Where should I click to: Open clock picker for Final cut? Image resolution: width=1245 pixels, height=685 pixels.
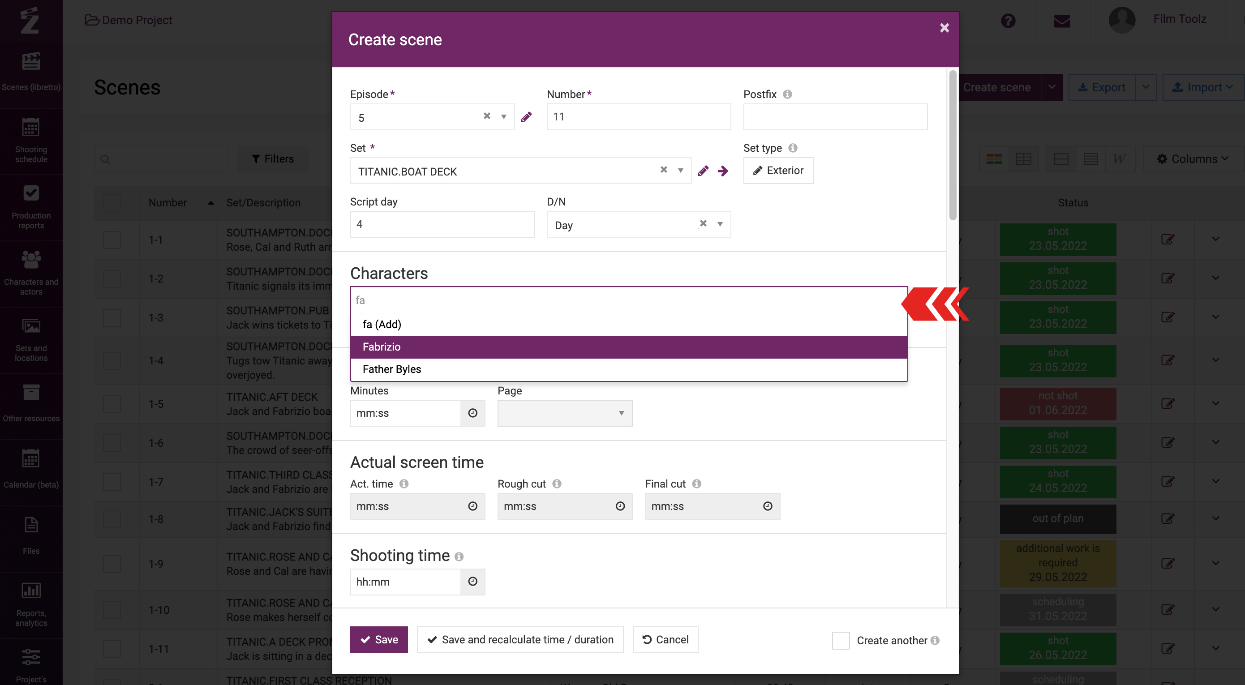(768, 506)
